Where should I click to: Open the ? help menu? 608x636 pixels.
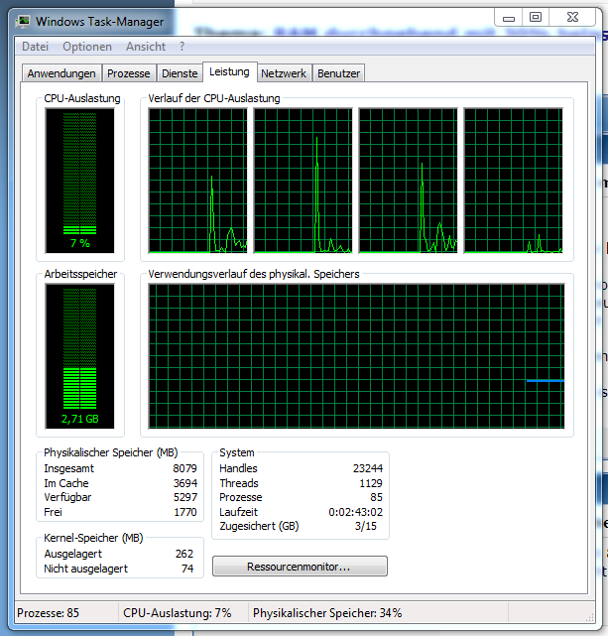tap(182, 47)
